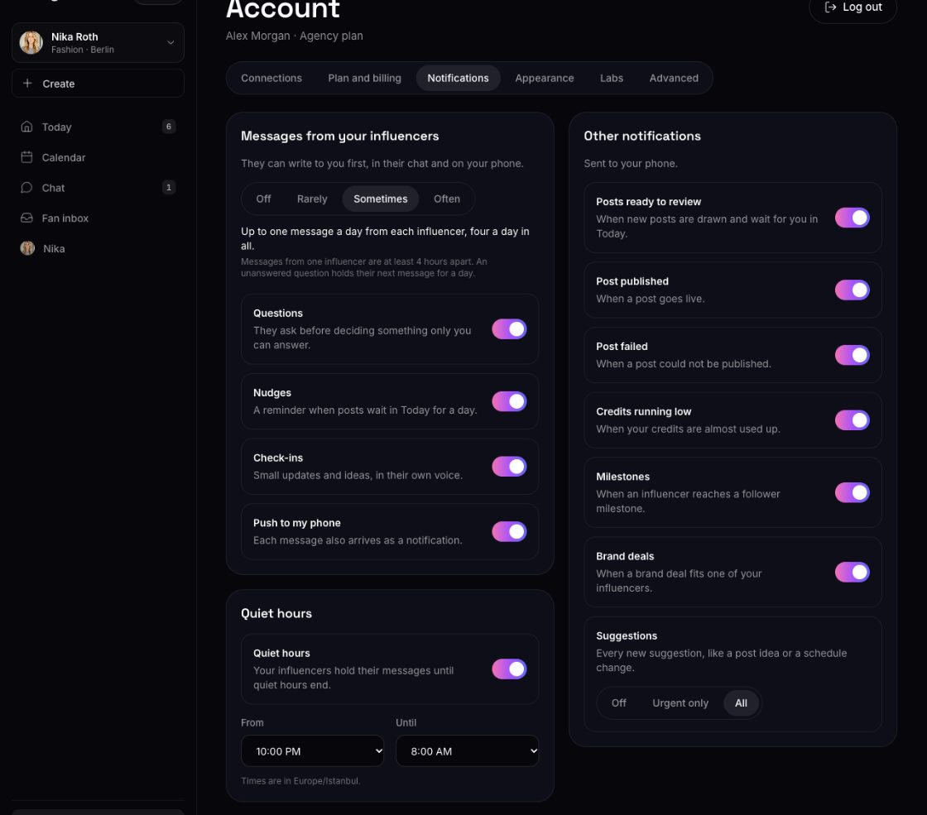
Task: Expand the Nika Roth account switcher chevron
Action: [171, 42]
